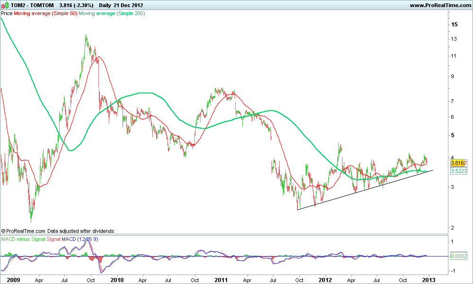Click the yellow 3.816 current price tag
Image resolution: width=473 pixels, height=284 pixels.
pyautogui.click(x=457, y=163)
